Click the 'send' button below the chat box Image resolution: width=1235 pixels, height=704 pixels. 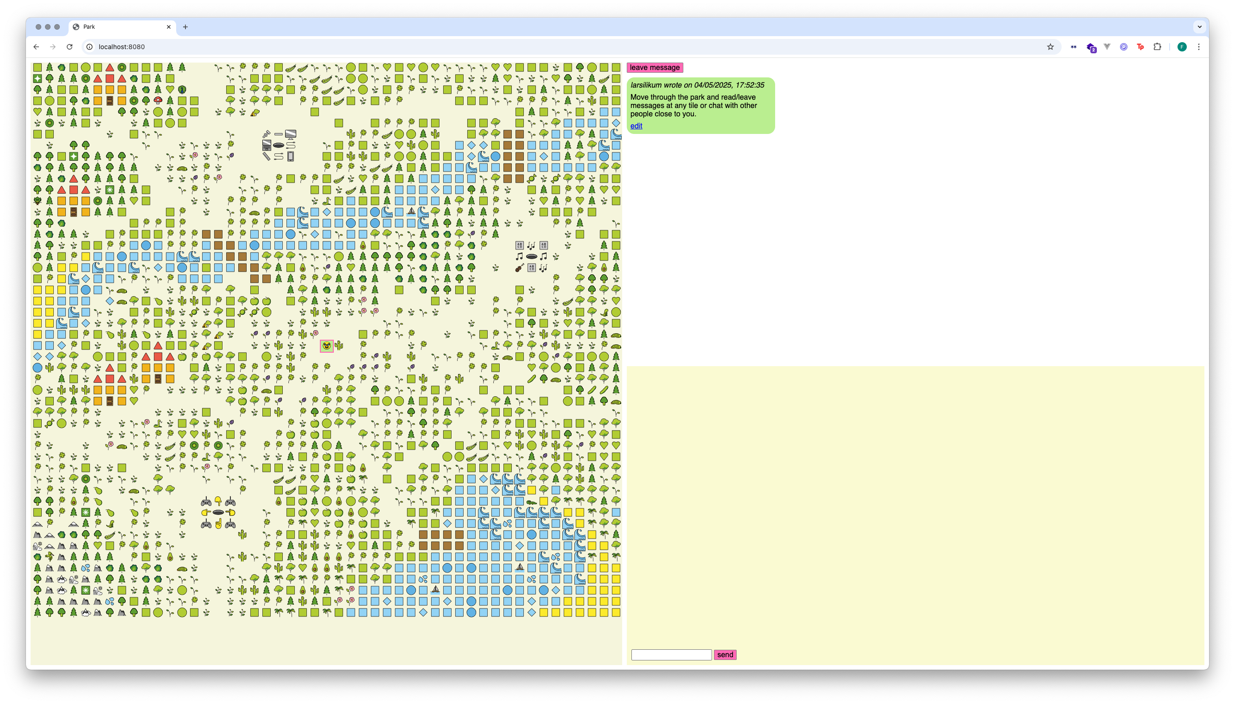(x=725, y=654)
